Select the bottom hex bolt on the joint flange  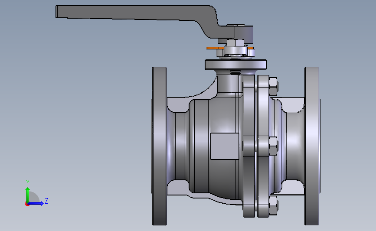point(274,206)
